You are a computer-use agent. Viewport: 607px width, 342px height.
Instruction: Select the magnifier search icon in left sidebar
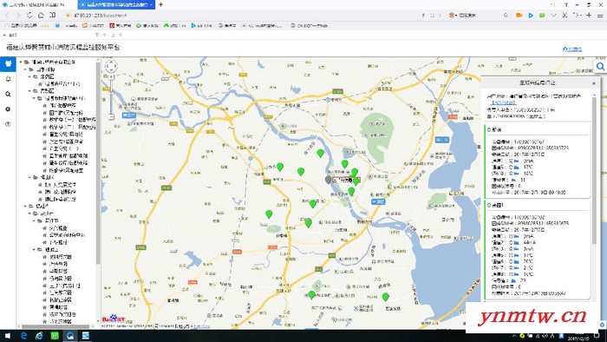8,94
